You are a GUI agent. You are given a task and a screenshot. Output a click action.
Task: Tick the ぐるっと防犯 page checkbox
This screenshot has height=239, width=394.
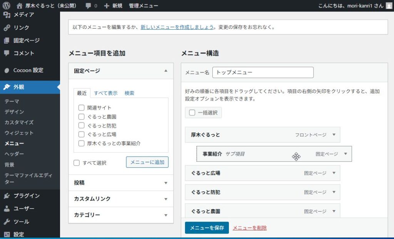81,125
